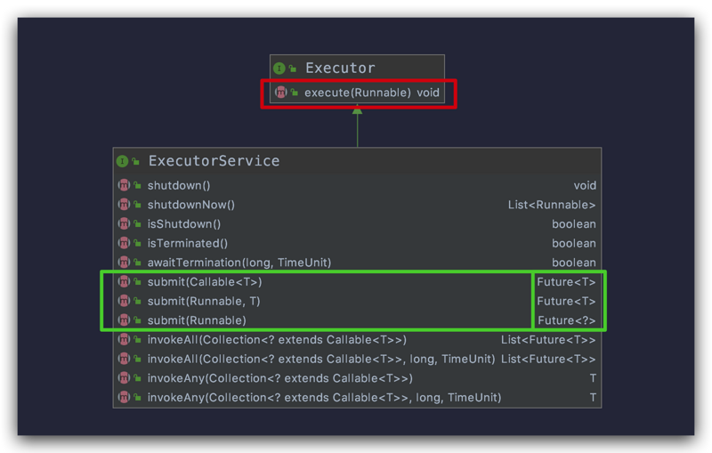Viewport: 712px width, 453px height.
Task: Click the Future<?> return type
Action: [x=567, y=320]
